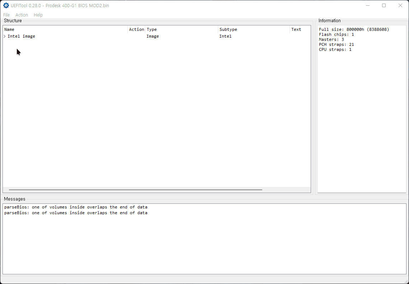
Task: Click the Action column header
Action: pyautogui.click(x=136, y=29)
